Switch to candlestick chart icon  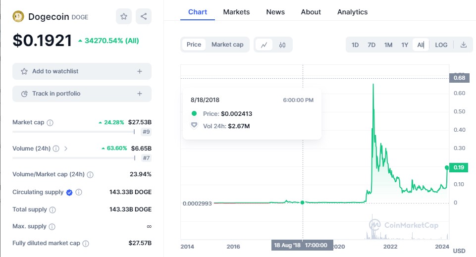tap(282, 45)
